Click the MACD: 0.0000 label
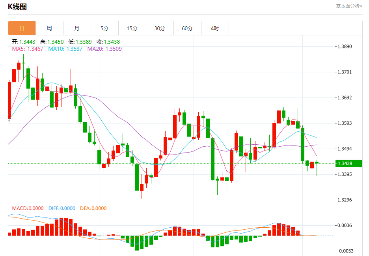The height and width of the screenshot is (256, 369). click(28, 208)
